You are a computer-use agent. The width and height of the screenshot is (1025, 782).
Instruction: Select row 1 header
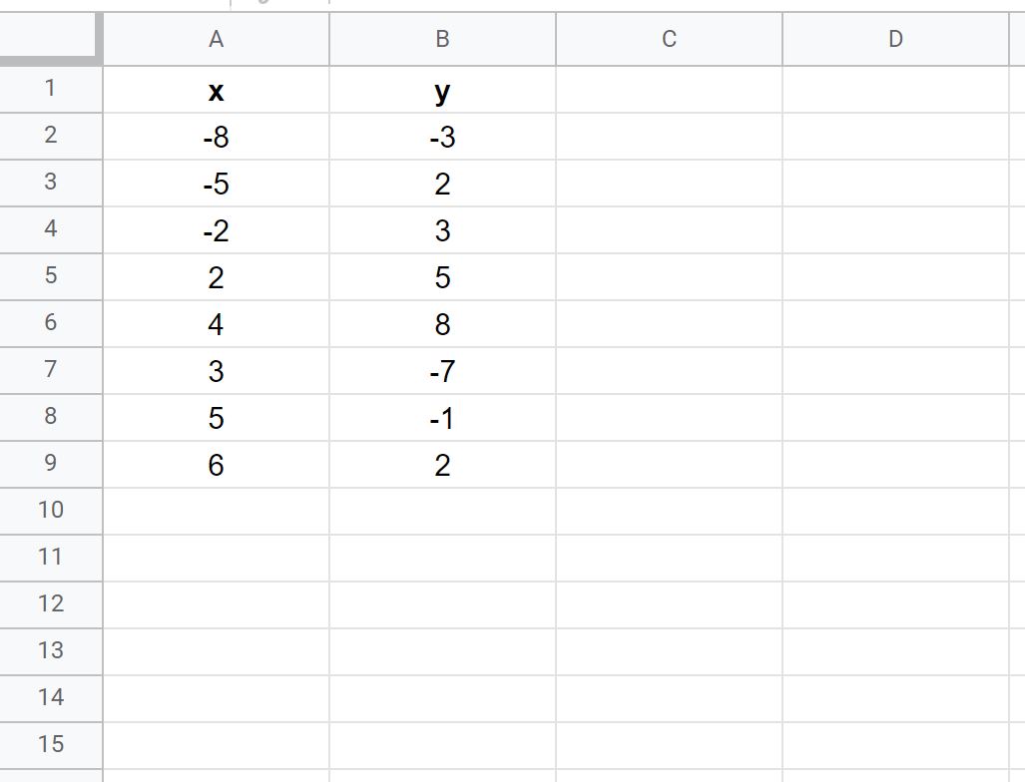50,89
